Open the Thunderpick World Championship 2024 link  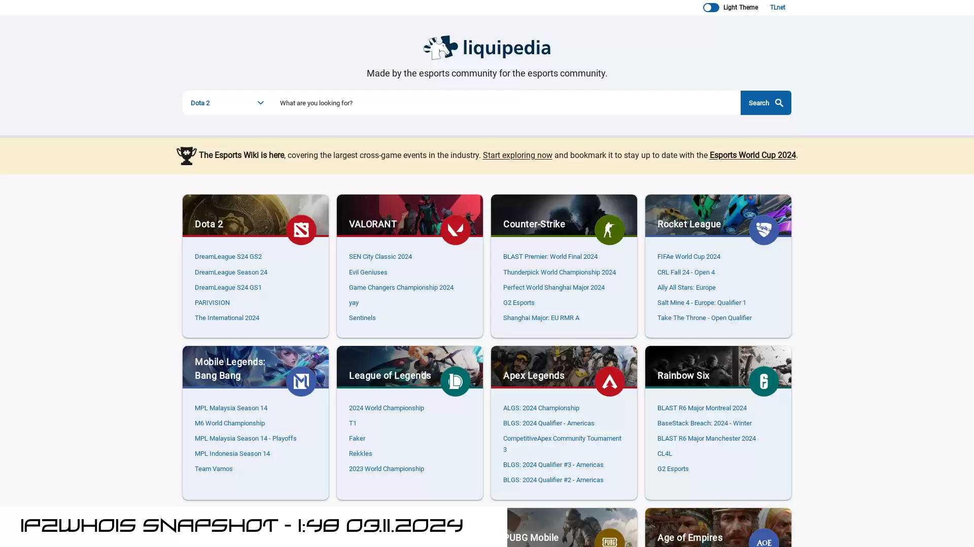coord(559,272)
